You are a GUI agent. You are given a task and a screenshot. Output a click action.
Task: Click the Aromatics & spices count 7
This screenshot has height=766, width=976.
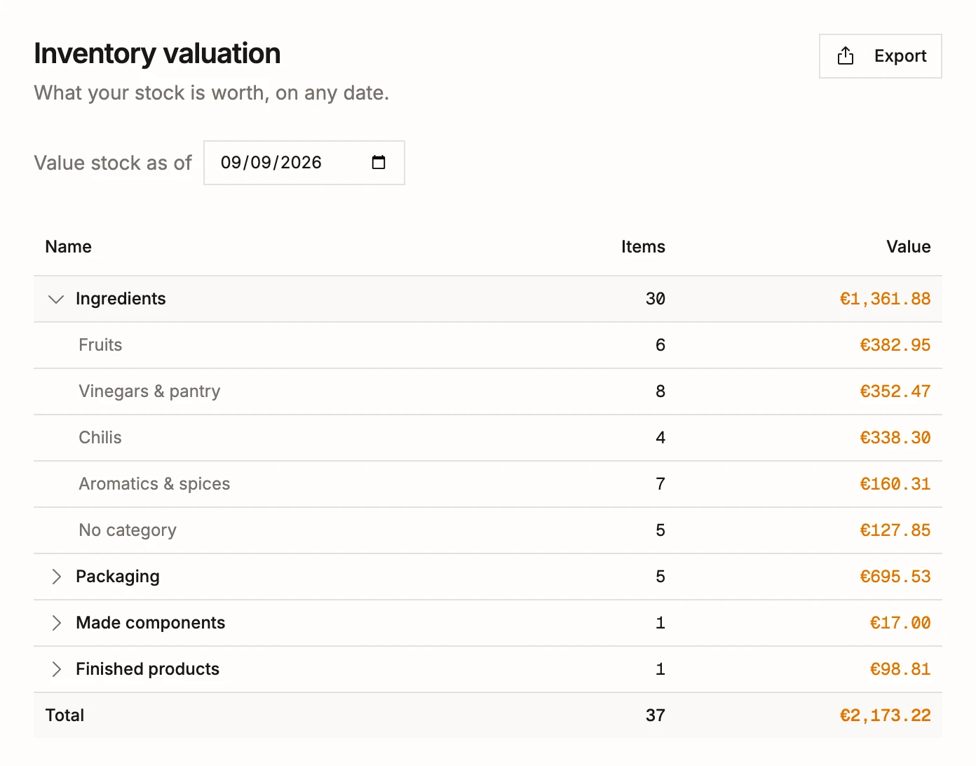click(x=660, y=484)
